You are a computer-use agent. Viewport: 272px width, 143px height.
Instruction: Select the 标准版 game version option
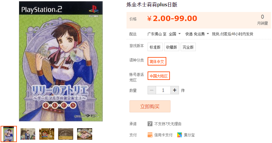(x=155, y=47)
